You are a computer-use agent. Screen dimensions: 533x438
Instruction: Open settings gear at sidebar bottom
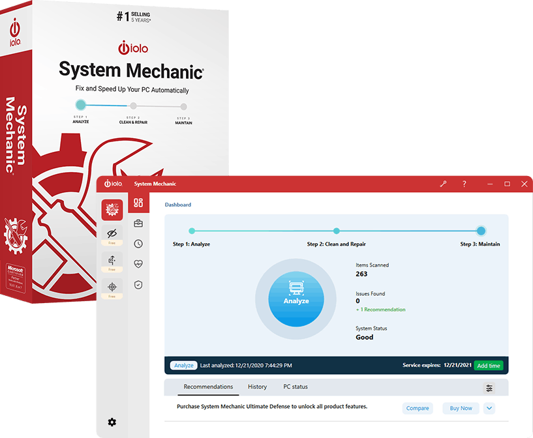[112, 422]
